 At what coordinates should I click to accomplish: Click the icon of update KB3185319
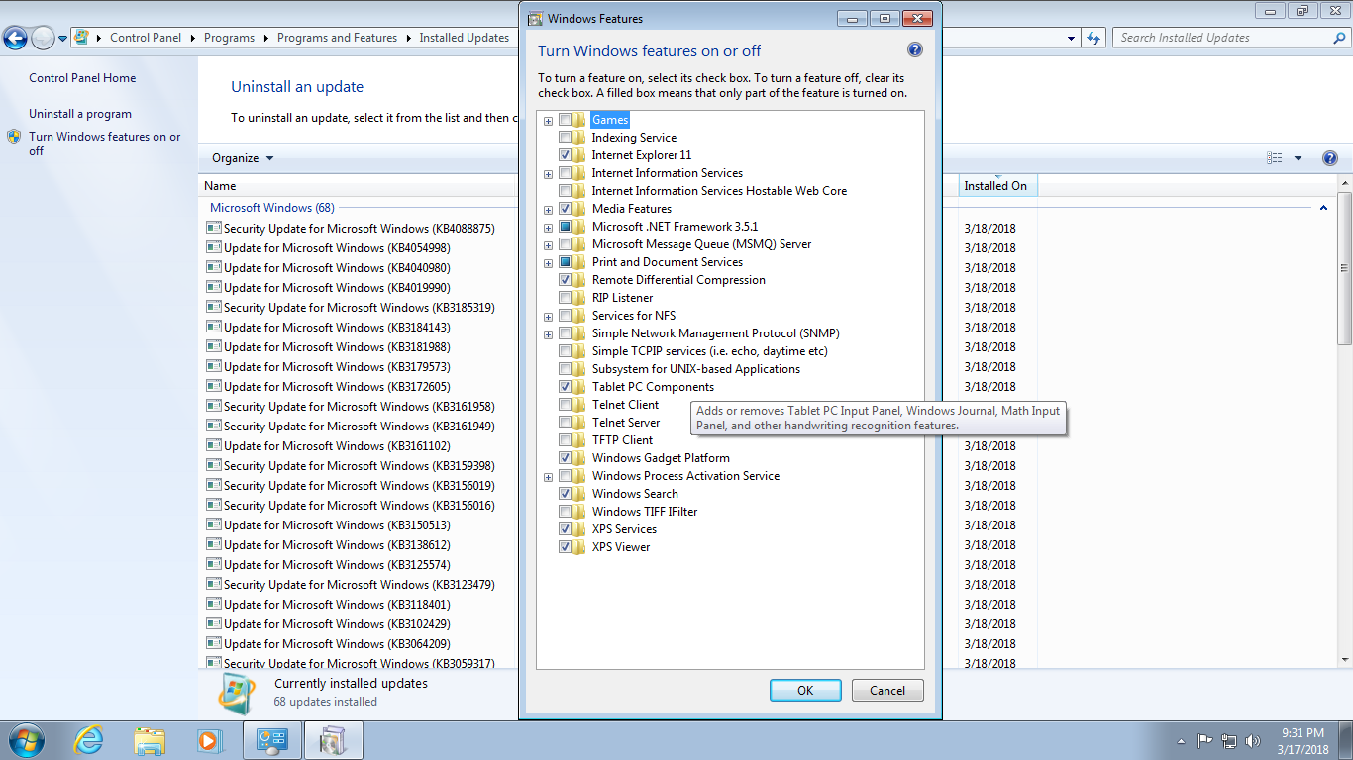[x=213, y=307]
